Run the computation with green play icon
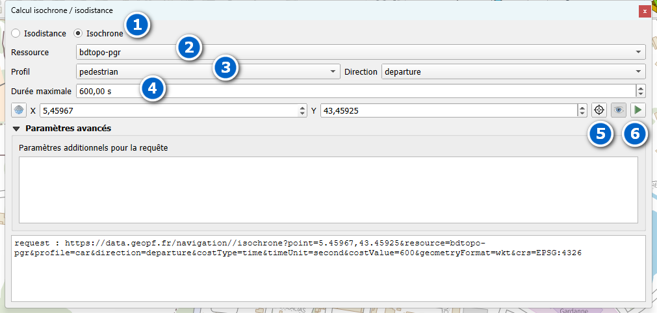Viewport: 657px width, 313px height. click(638, 110)
